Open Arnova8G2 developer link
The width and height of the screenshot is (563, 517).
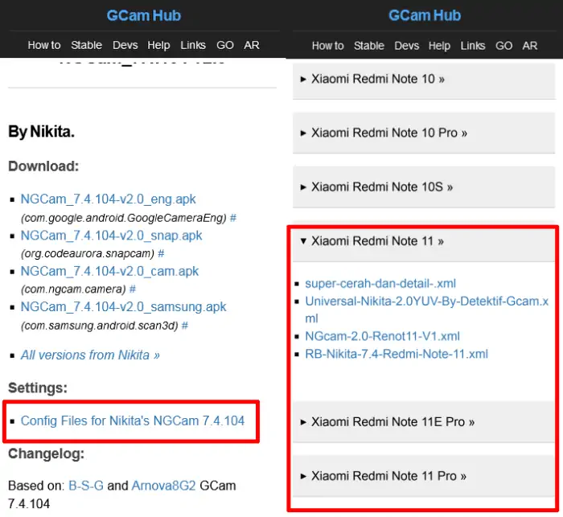[164, 486]
